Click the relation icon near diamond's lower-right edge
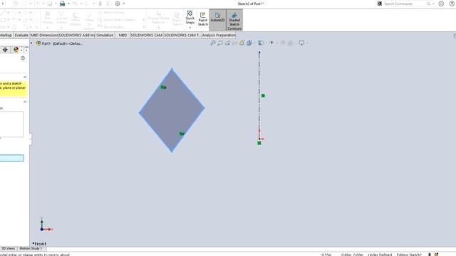Viewport: 456px width, 256px height. pos(182,134)
